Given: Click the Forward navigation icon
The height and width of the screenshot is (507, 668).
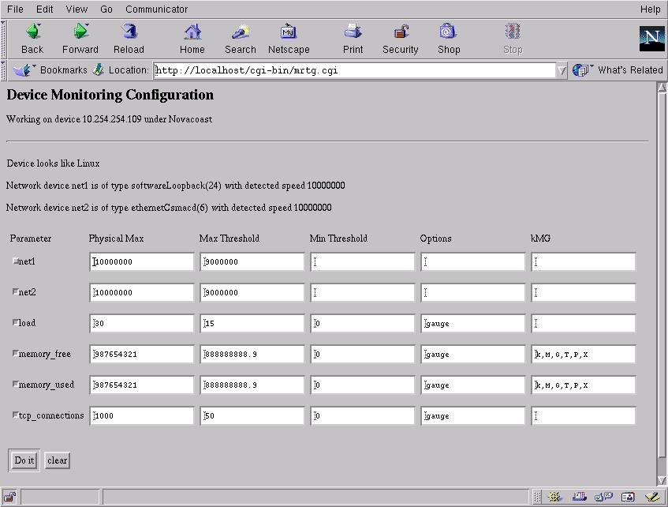Looking at the screenshot, I should pyautogui.click(x=80, y=32).
